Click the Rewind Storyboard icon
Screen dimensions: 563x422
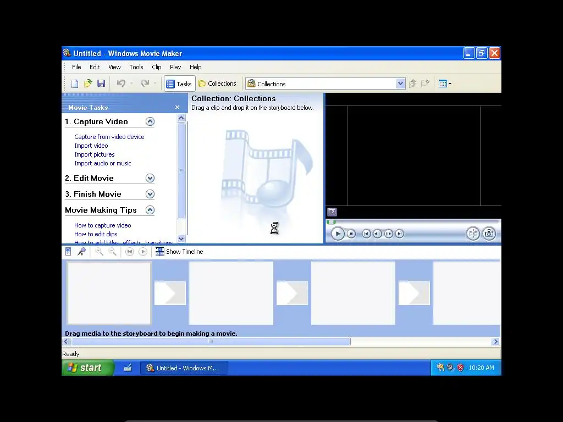tap(130, 252)
